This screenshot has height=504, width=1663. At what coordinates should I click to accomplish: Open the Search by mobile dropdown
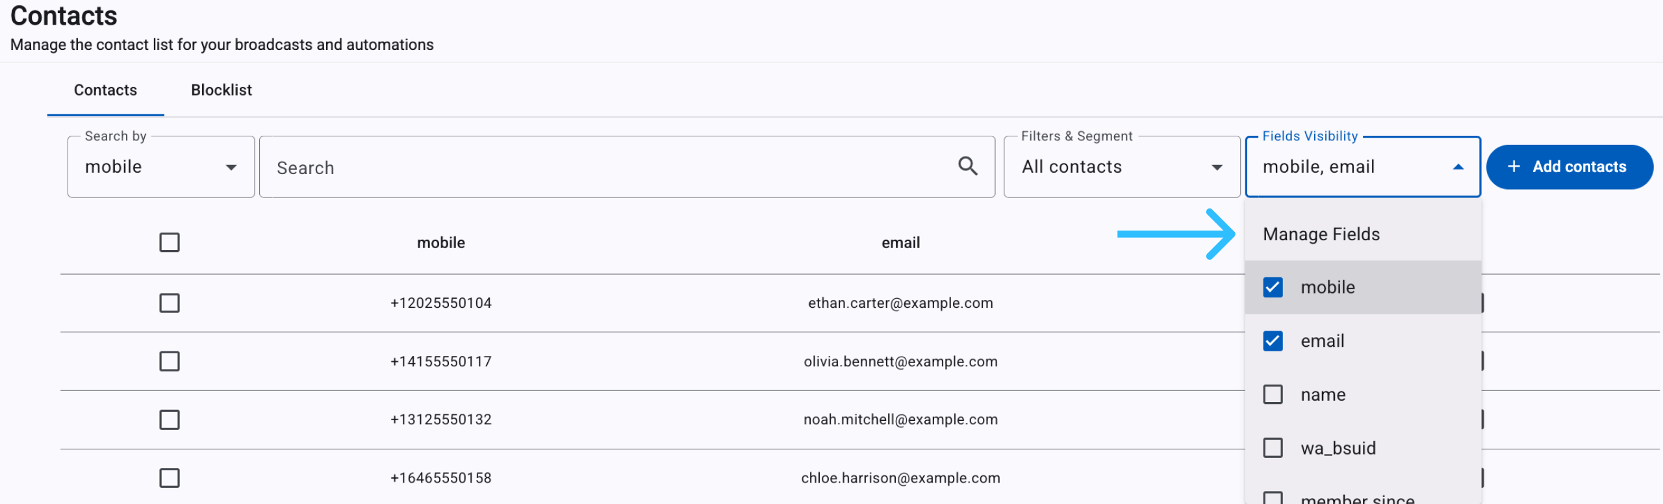161,167
